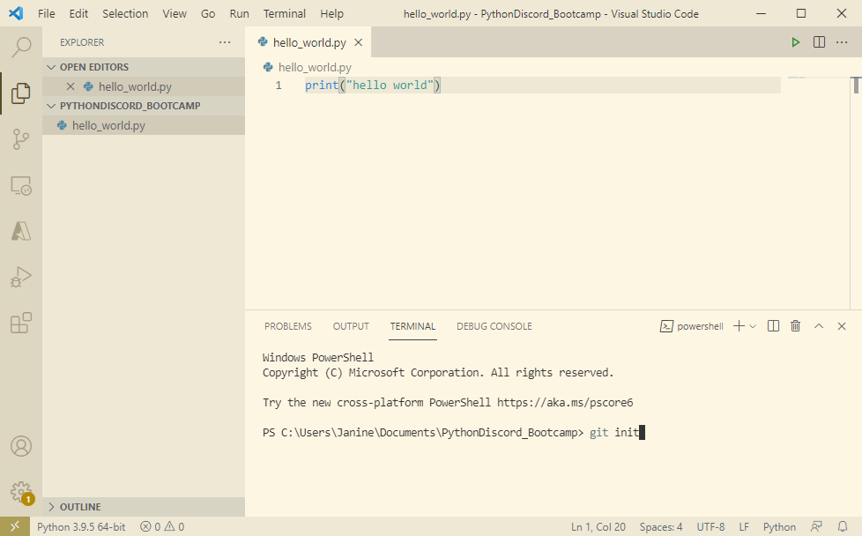862x536 pixels.
Task: Open the Run and Debug view
Action: [21, 277]
